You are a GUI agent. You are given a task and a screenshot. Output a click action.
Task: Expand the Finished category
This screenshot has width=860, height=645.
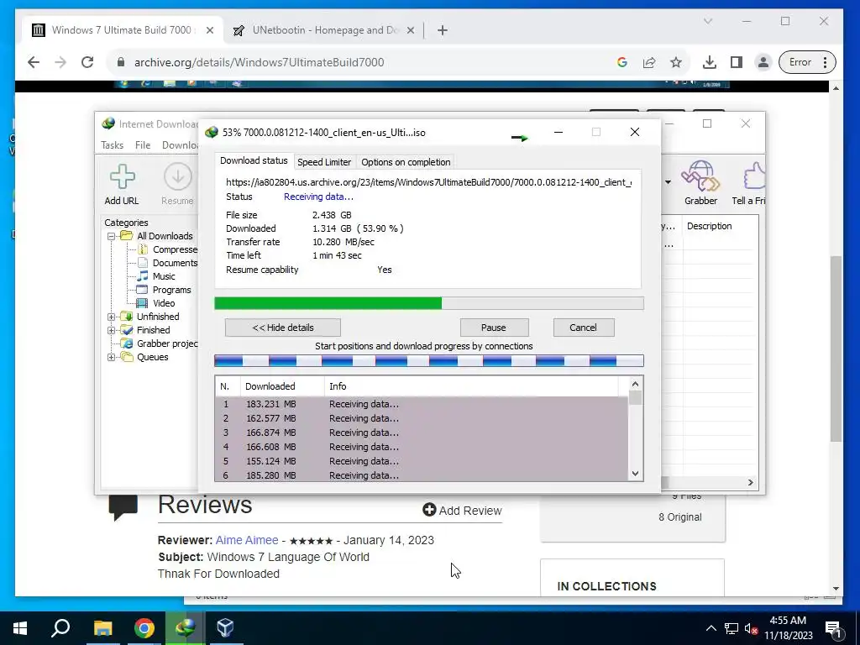pos(112,330)
